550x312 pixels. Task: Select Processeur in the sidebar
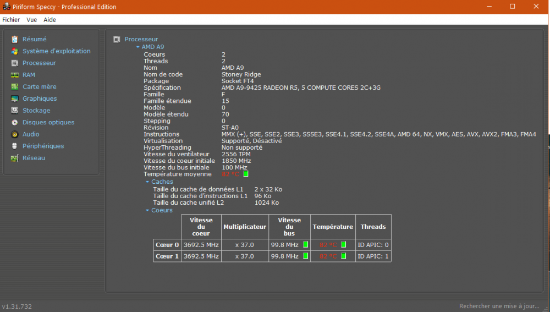click(x=39, y=63)
